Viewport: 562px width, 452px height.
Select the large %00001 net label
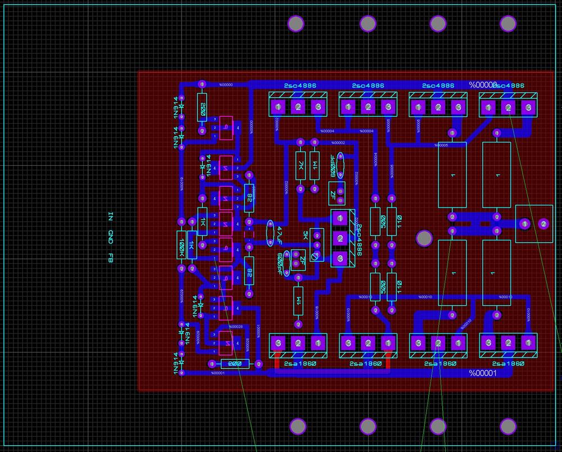pyautogui.click(x=483, y=374)
